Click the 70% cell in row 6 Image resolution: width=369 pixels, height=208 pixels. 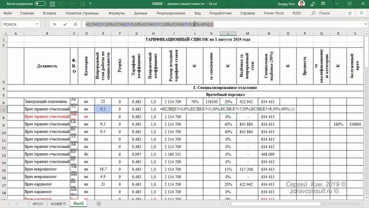[195, 102]
